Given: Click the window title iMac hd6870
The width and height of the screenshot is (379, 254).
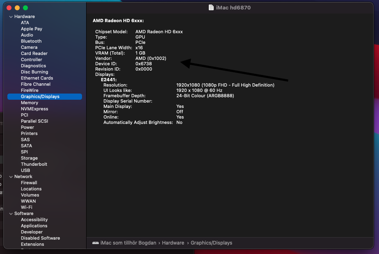Looking at the screenshot, I should click(233, 7).
